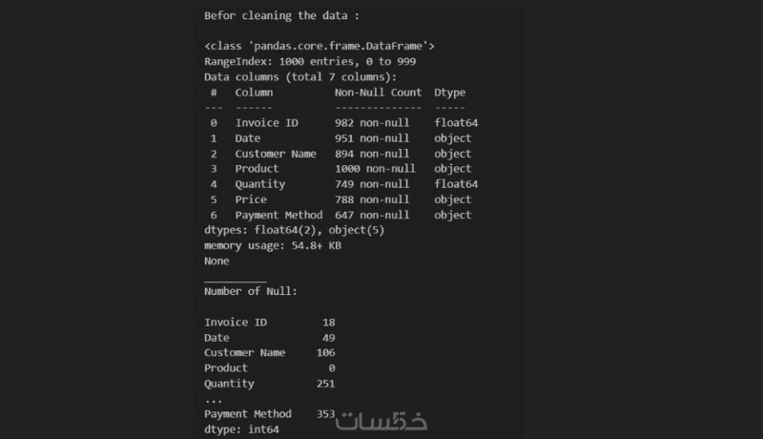Click the Customer Name 894 non-null row

(x=340, y=154)
